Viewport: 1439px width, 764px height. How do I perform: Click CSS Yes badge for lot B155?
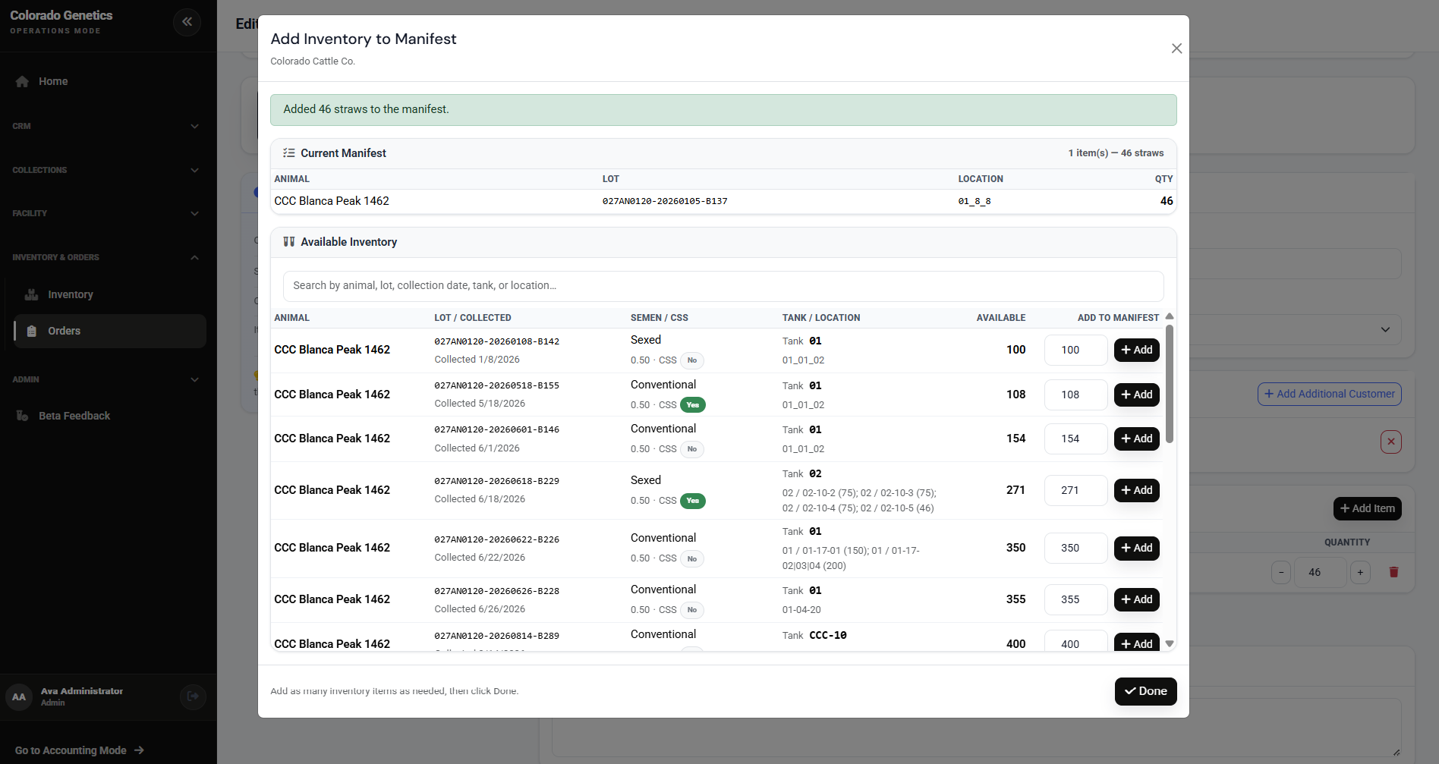click(693, 405)
